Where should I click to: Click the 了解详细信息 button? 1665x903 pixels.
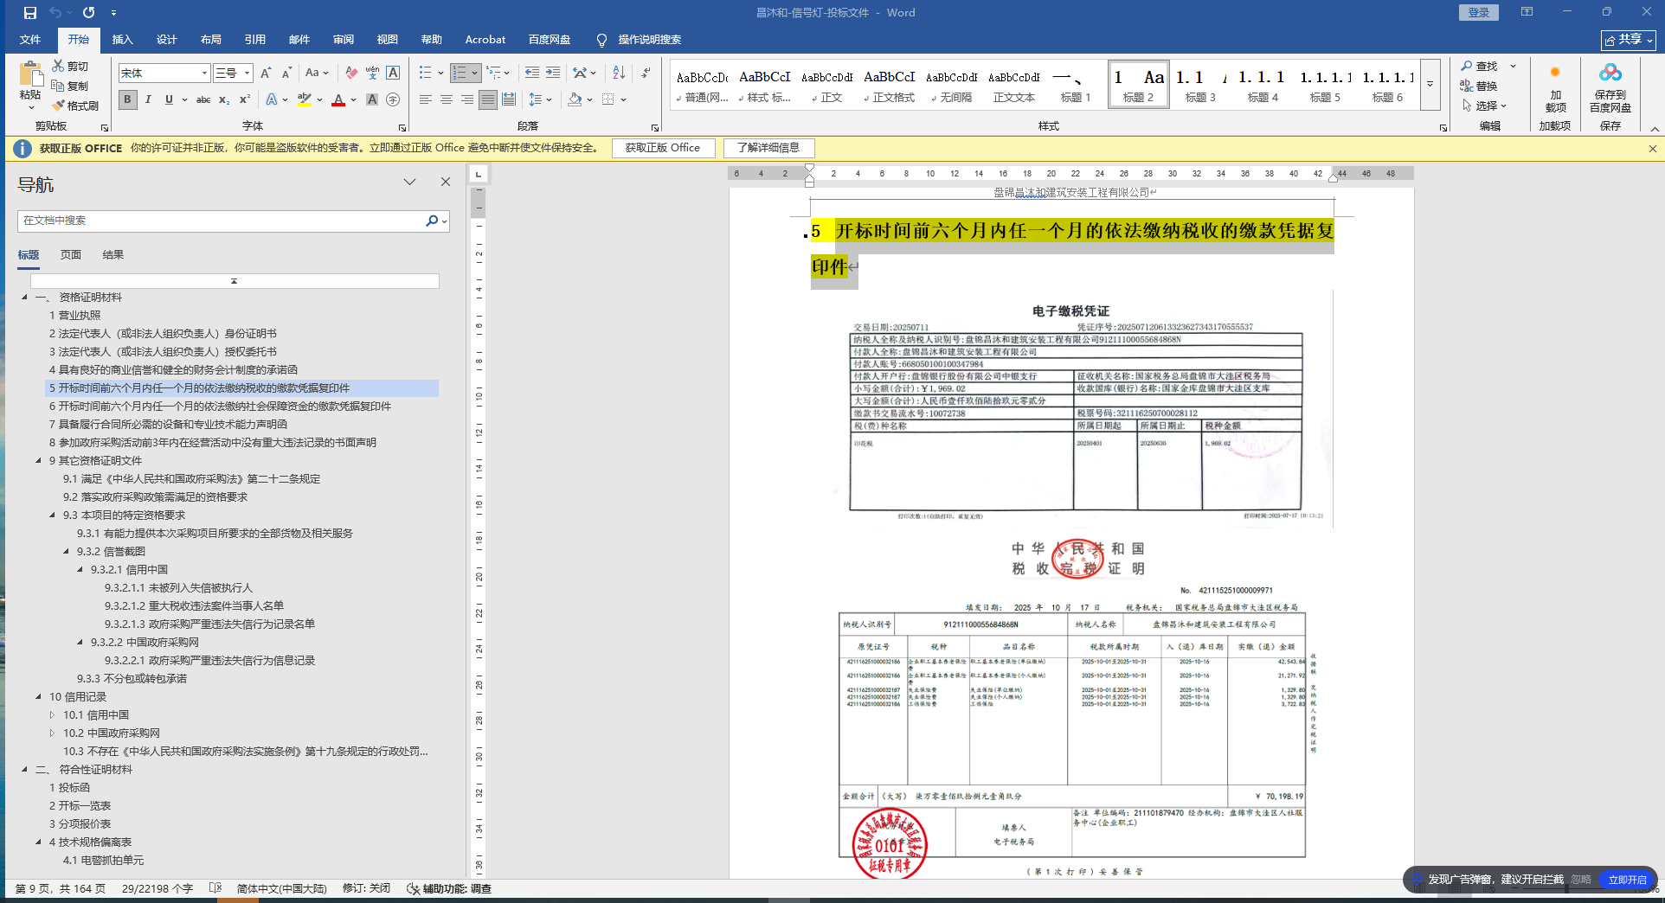768,148
